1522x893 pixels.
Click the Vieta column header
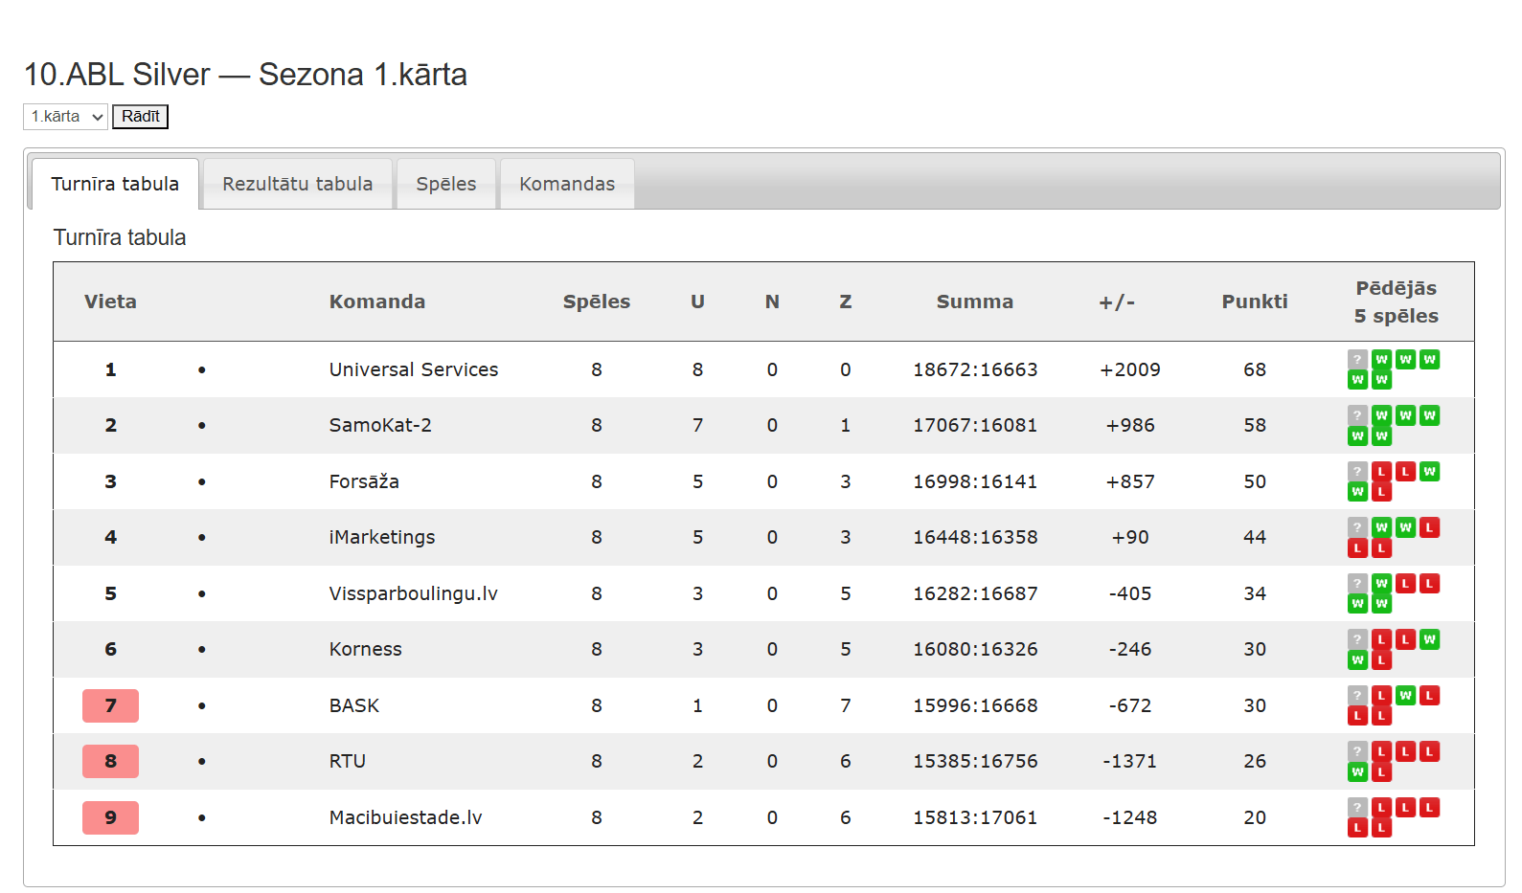[x=110, y=301]
